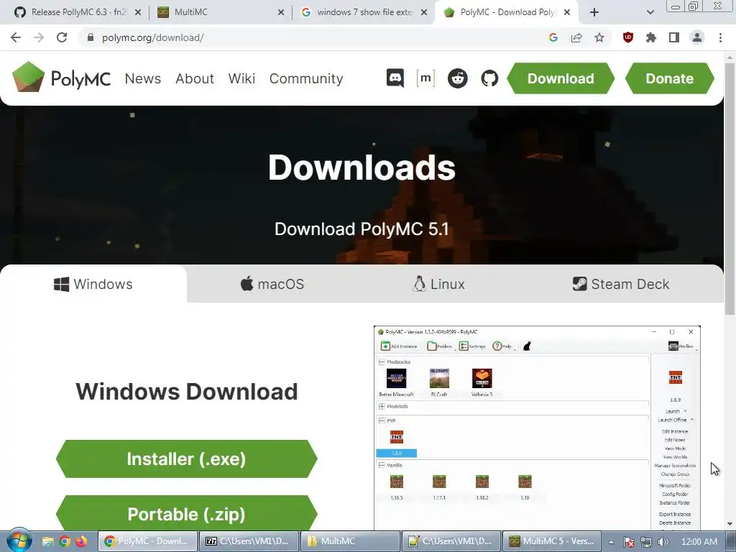Click the Google icon in address bar
736x552 pixels.
click(x=553, y=37)
